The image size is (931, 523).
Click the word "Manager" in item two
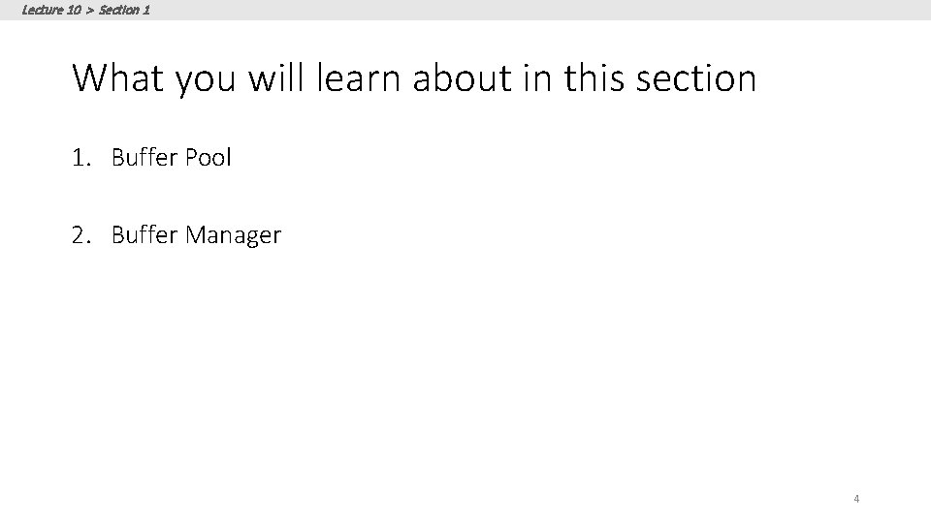[234, 236]
